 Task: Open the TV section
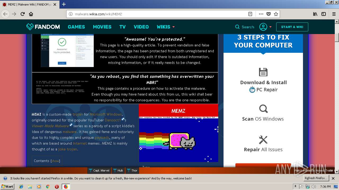tap(122, 27)
